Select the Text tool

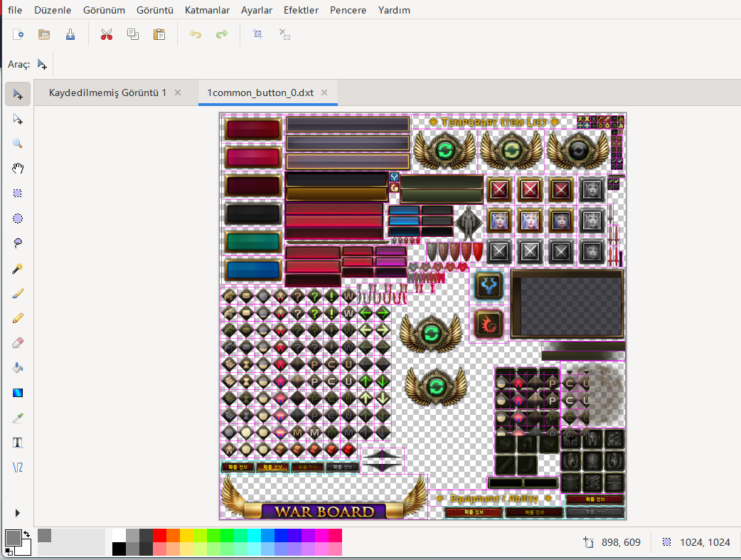click(18, 443)
